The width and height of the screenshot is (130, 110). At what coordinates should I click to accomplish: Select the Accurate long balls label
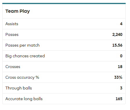[x=24, y=99]
